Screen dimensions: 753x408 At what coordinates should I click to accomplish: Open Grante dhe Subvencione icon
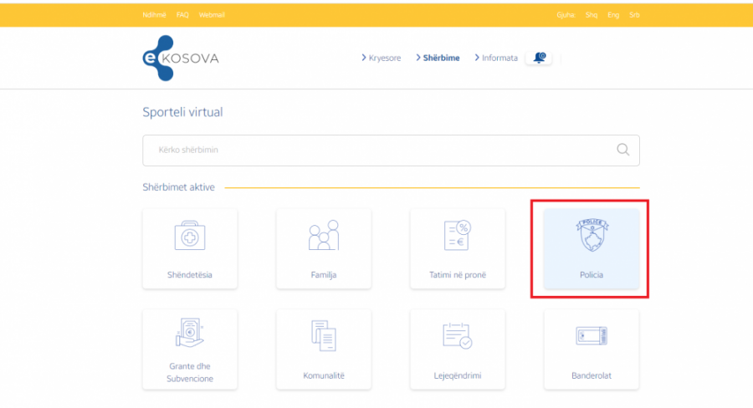pyautogui.click(x=189, y=335)
